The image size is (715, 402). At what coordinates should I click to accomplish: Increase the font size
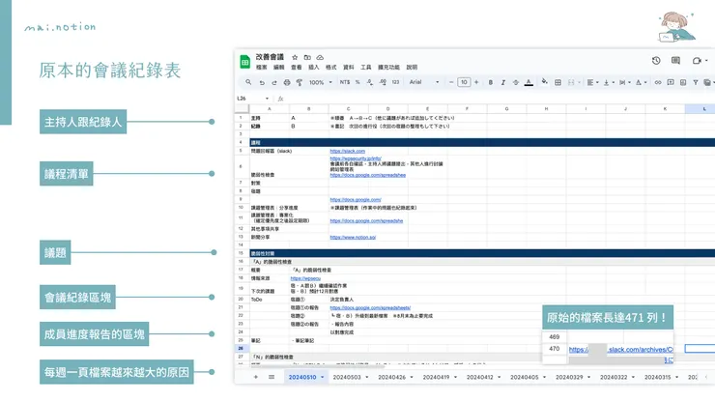point(476,82)
